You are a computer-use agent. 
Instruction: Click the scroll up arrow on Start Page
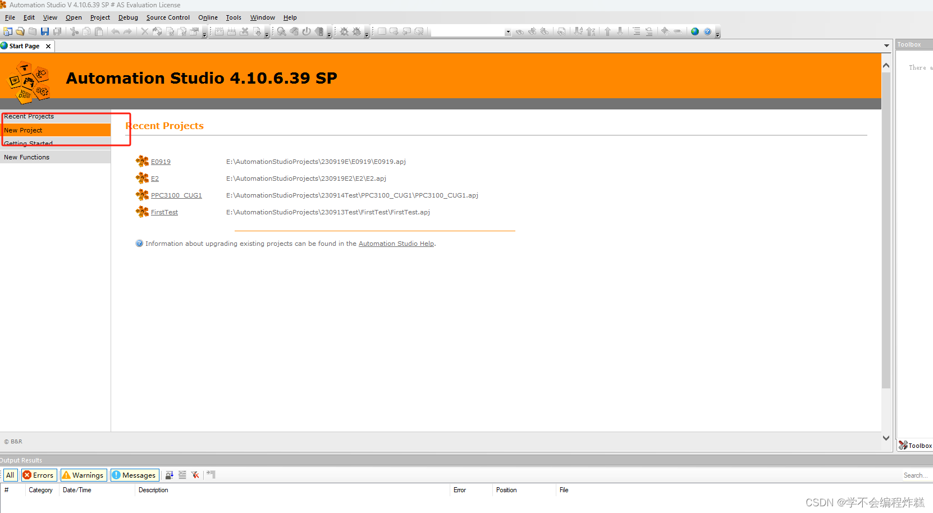[x=886, y=66]
